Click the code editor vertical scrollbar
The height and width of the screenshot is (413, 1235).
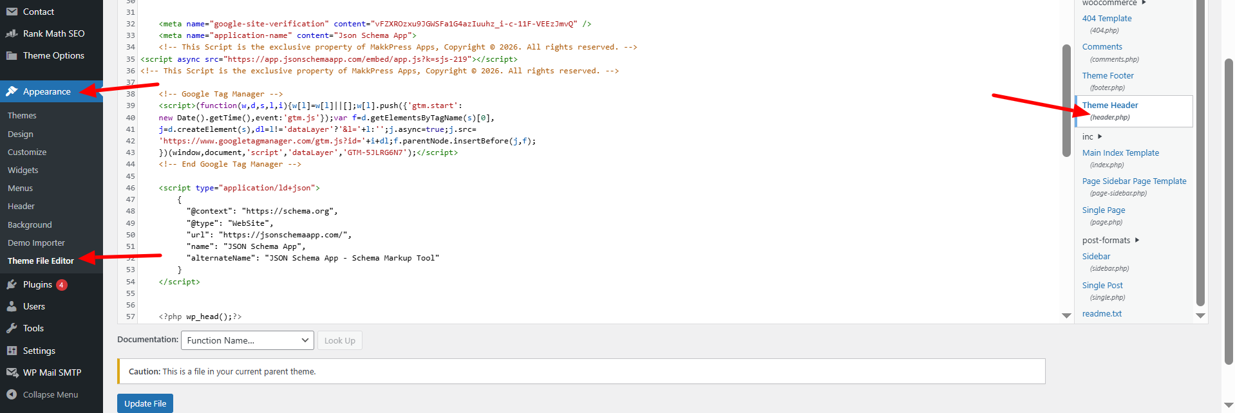point(1066,100)
